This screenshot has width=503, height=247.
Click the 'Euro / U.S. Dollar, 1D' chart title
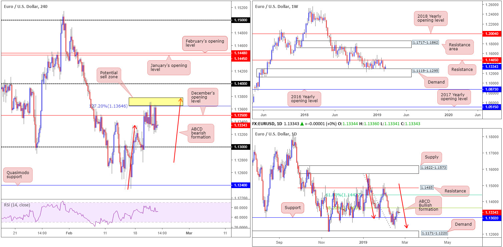276,133
